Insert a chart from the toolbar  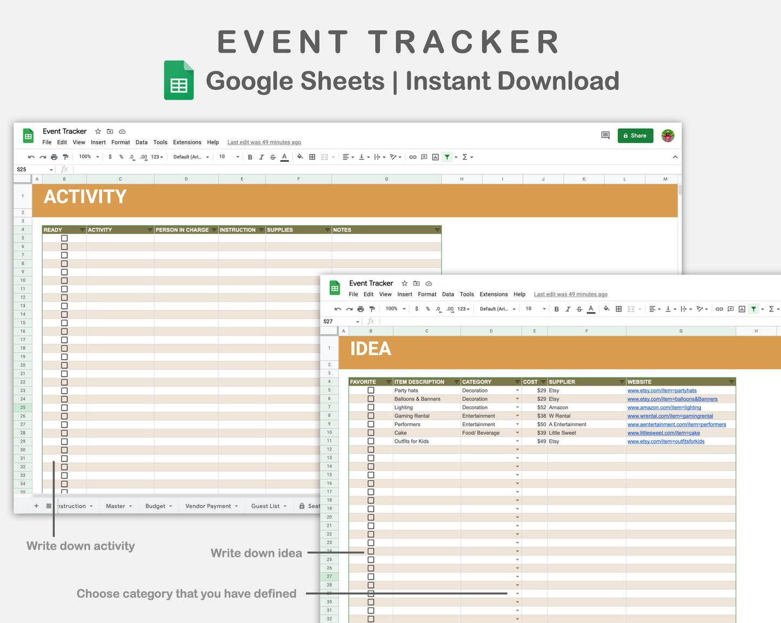tap(436, 157)
